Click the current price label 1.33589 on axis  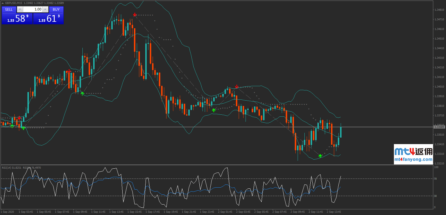tap(439, 127)
